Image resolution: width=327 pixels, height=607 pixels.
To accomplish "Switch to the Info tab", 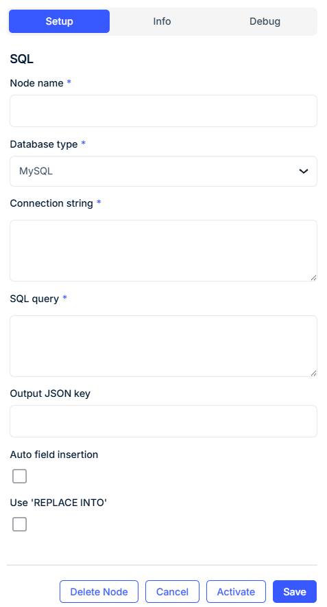I will [162, 21].
